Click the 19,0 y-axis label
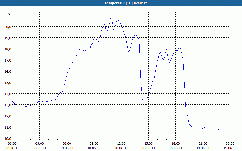242x151 pixels. click(8, 38)
